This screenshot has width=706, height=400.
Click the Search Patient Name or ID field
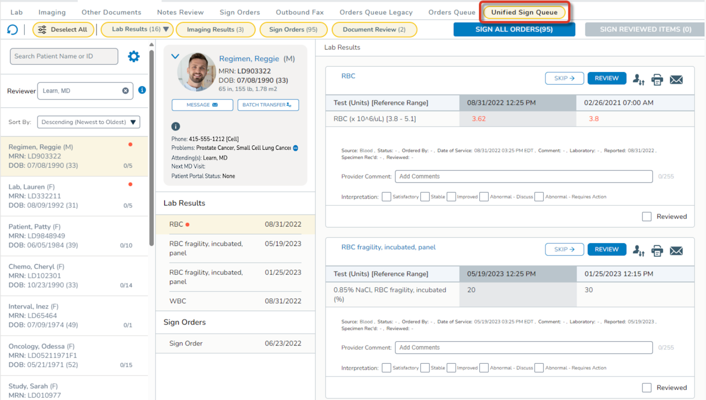pos(64,56)
